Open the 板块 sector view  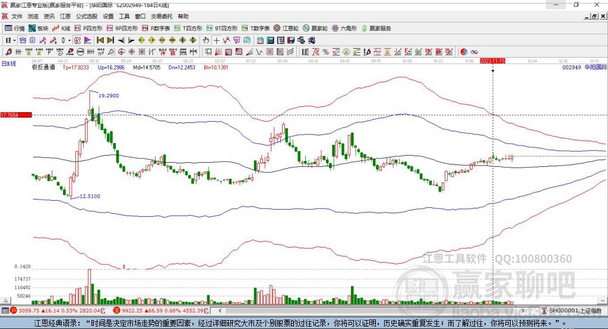pos(39,29)
